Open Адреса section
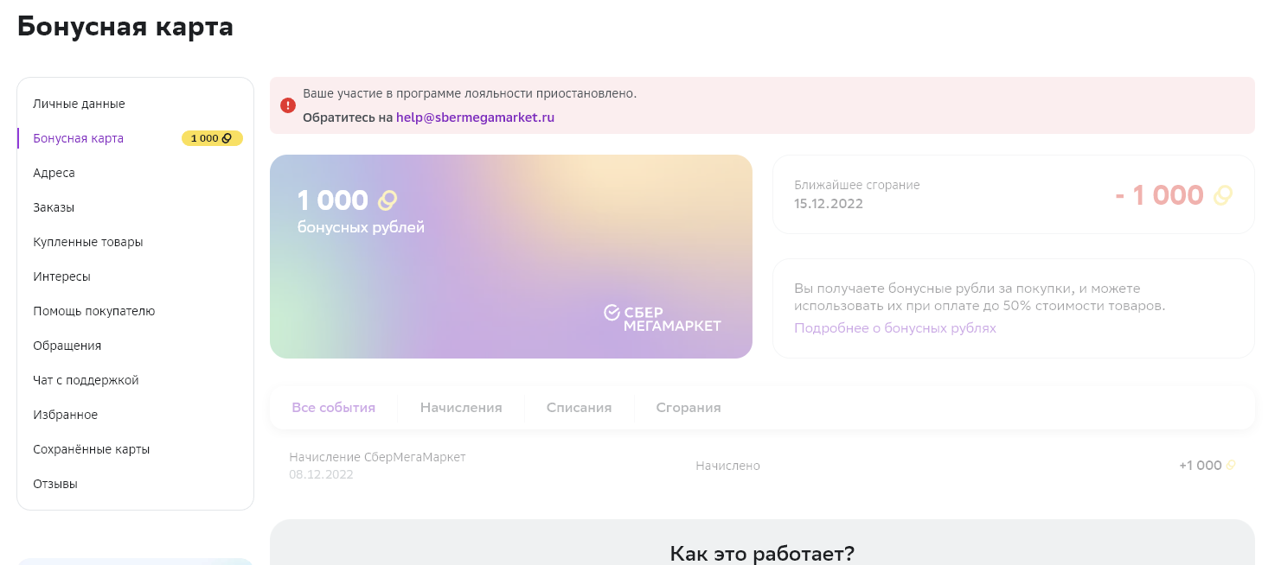 pos(54,173)
